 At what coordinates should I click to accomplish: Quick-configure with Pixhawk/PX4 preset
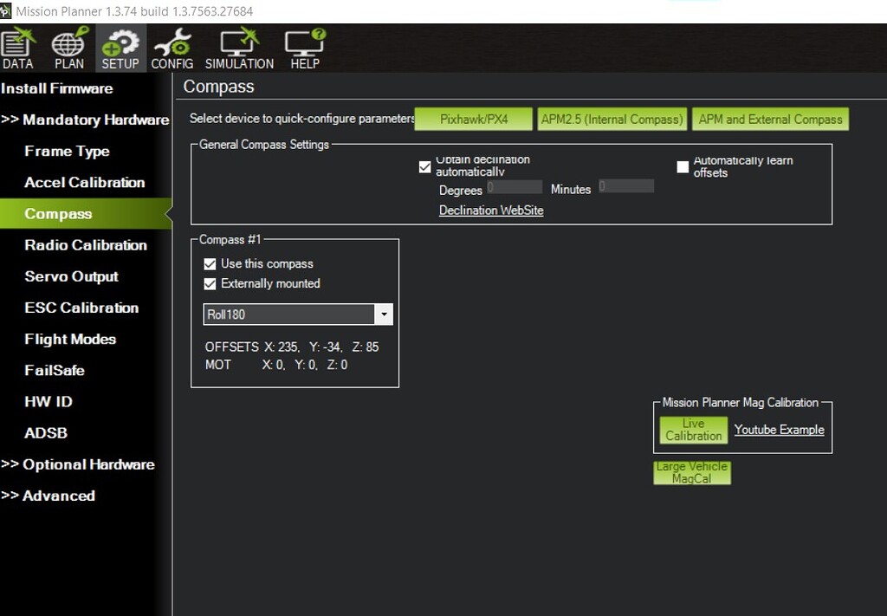coord(473,119)
